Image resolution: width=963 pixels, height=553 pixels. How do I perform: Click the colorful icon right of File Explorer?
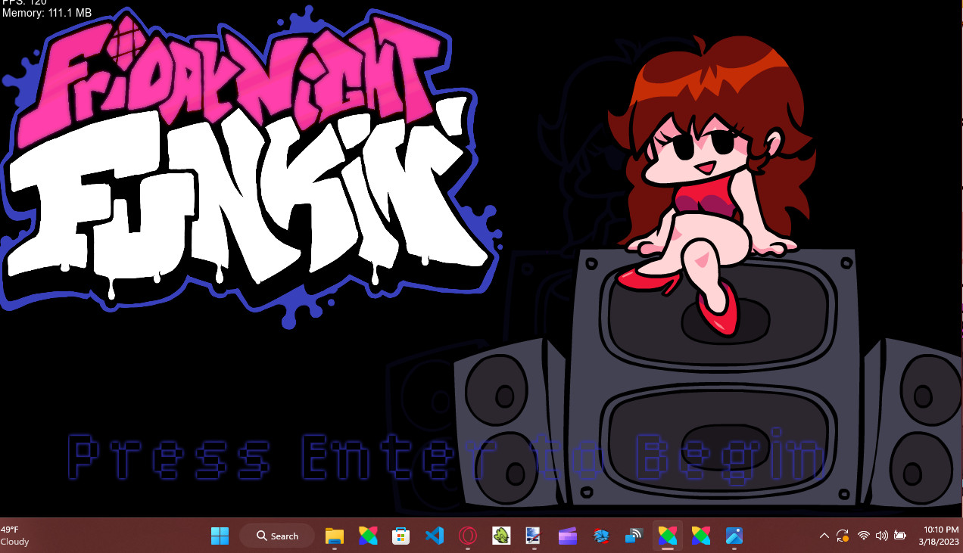(x=368, y=536)
